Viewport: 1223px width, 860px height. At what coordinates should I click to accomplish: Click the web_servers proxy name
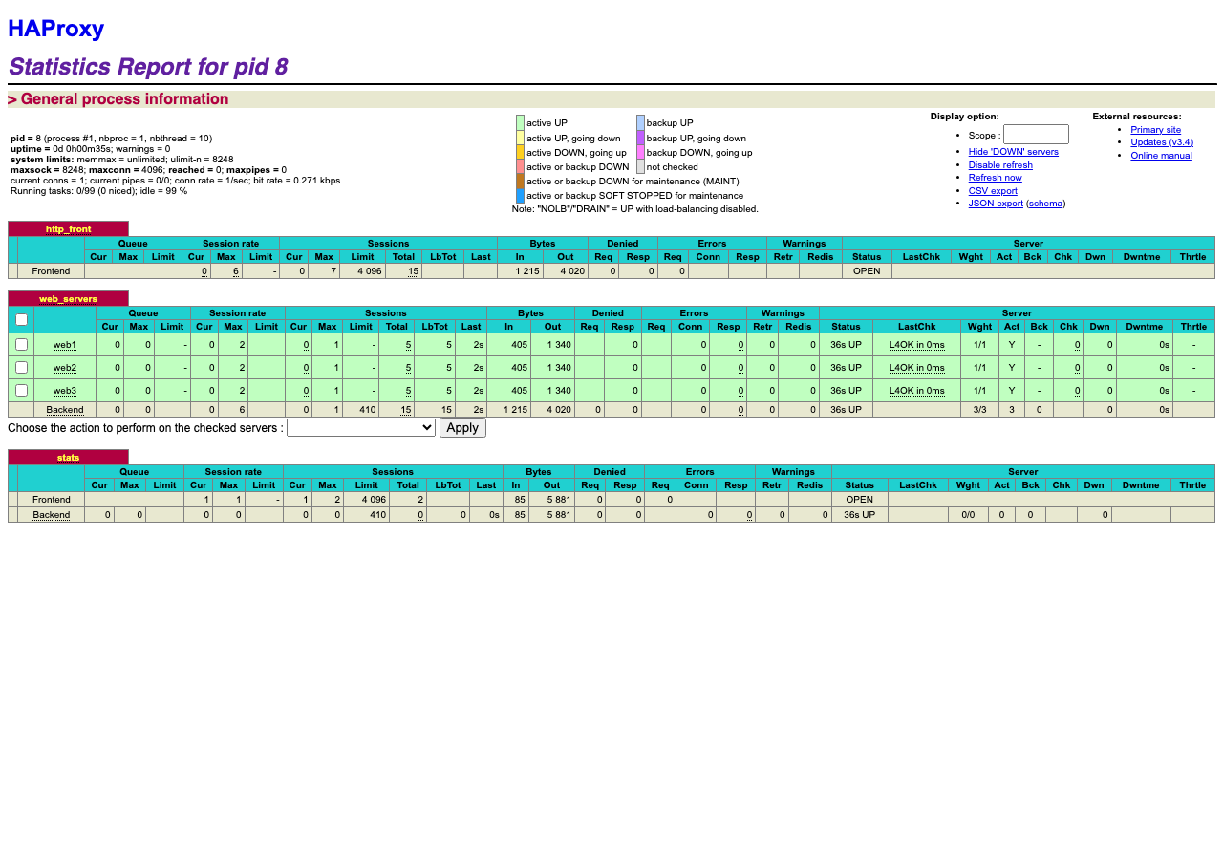pyautogui.click(x=68, y=299)
